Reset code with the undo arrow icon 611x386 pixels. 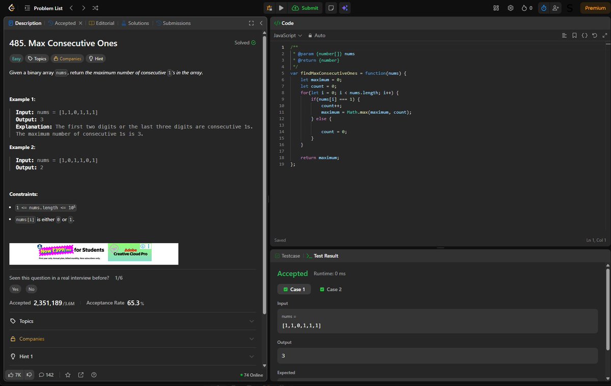pyautogui.click(x=595, y=36)
